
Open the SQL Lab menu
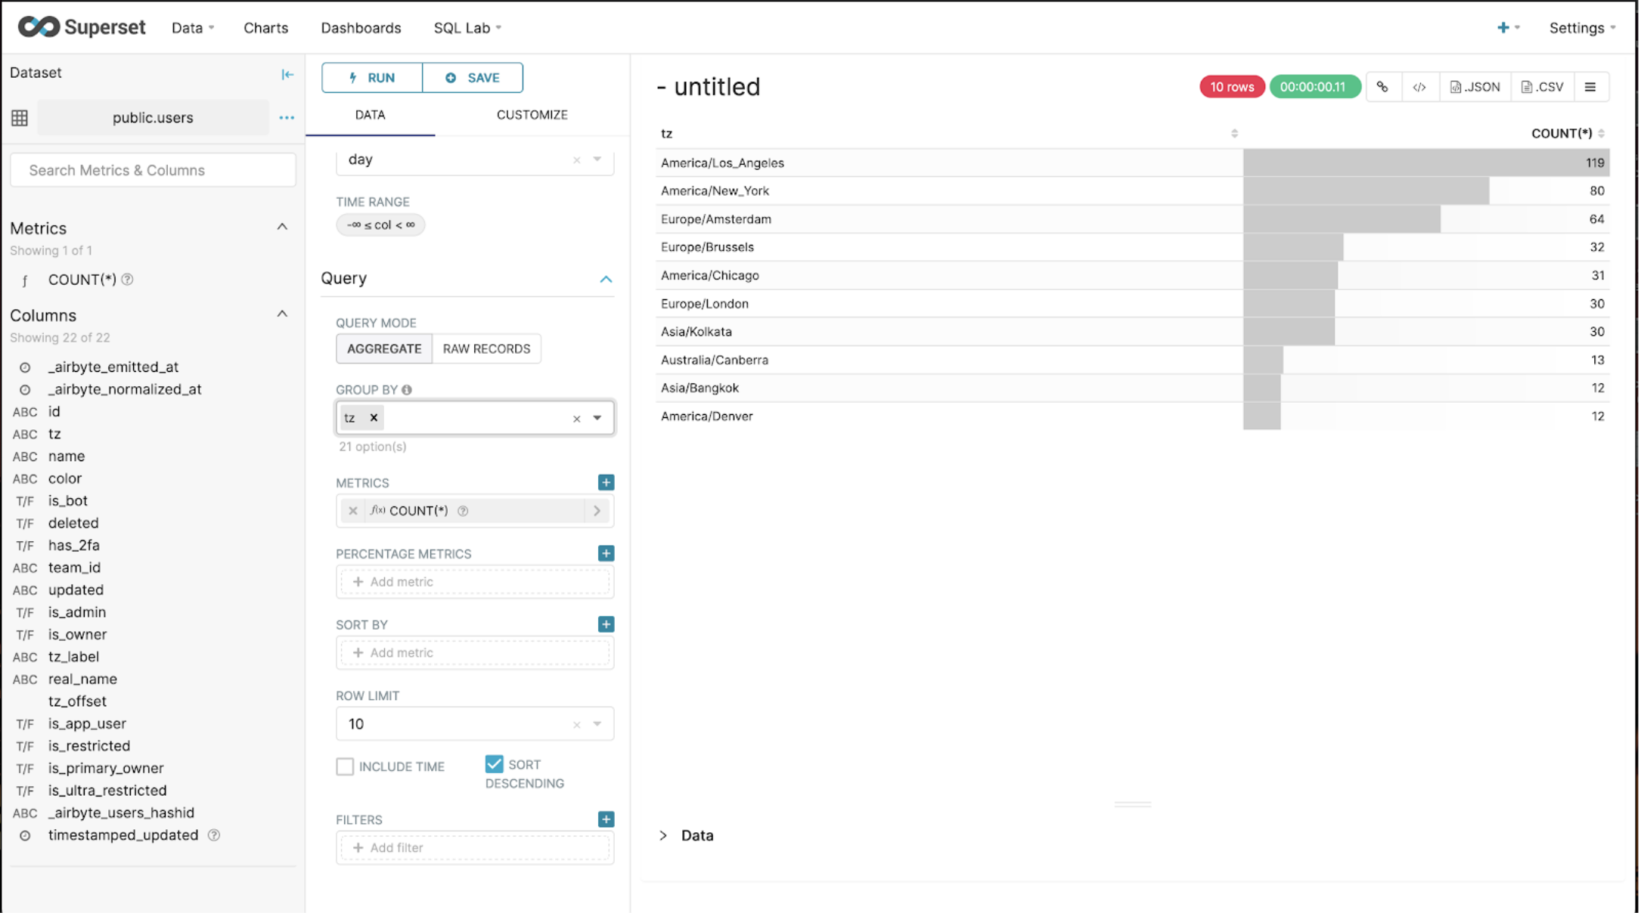click(467, 28)
